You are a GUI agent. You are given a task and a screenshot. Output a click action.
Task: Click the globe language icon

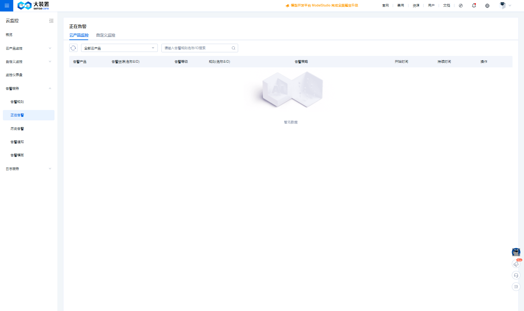pos(487,6)
